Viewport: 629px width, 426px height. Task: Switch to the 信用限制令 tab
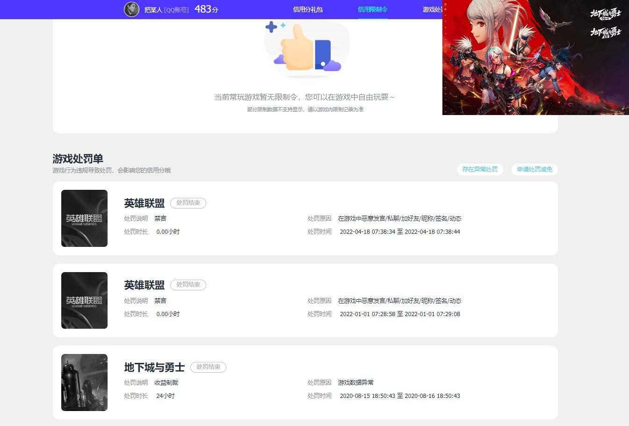(372, 9)
